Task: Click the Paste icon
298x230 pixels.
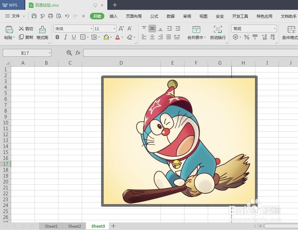Action: 9,30
